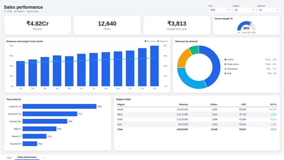
Task: Click total revenue 4,82,00,000
Action: click(x=182, y=129)
